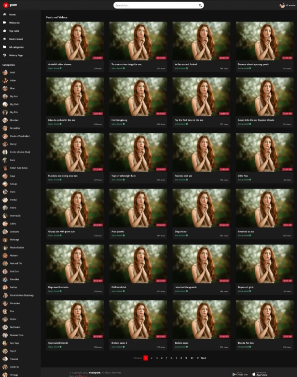Open the Home menu item
The image size is (297, 377).
tap(12, 15)
